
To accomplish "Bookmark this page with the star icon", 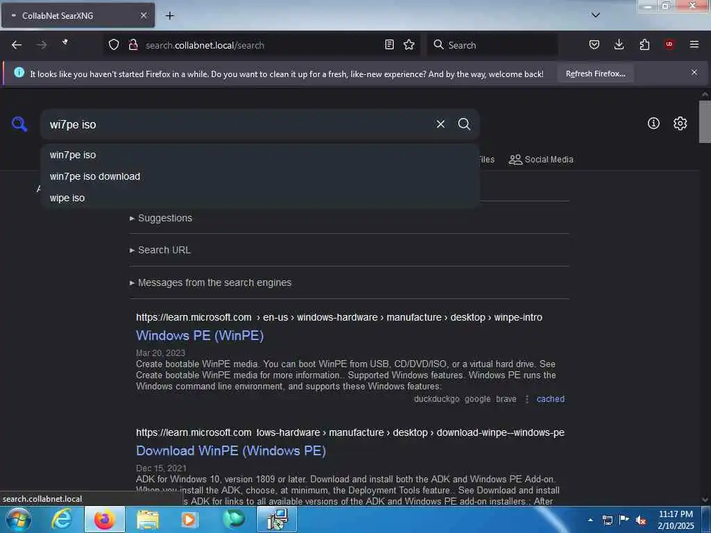I will pyautogui.click(x=409, y=44).
